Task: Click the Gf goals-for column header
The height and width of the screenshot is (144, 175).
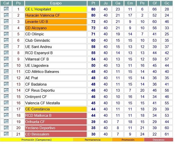Action: [155, 3]
